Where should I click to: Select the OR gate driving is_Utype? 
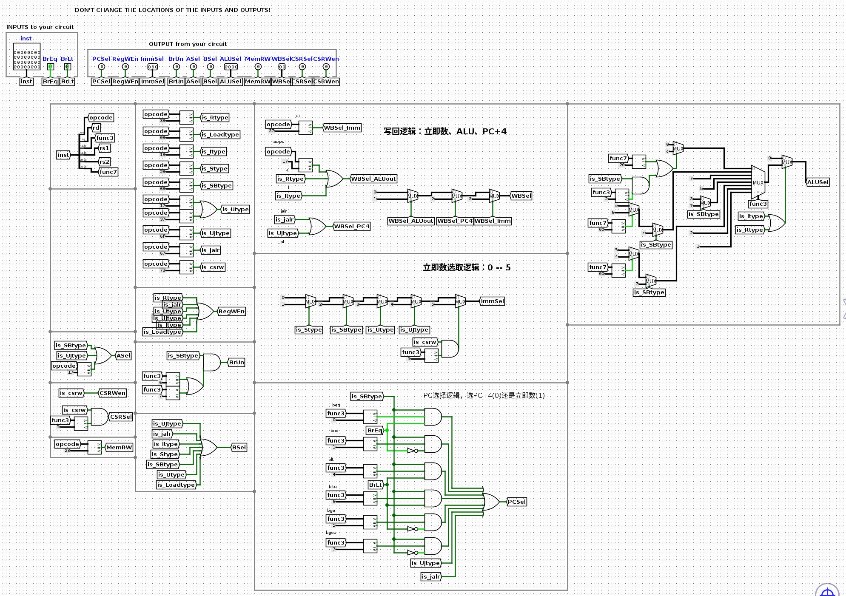click(x=208, y=209)
